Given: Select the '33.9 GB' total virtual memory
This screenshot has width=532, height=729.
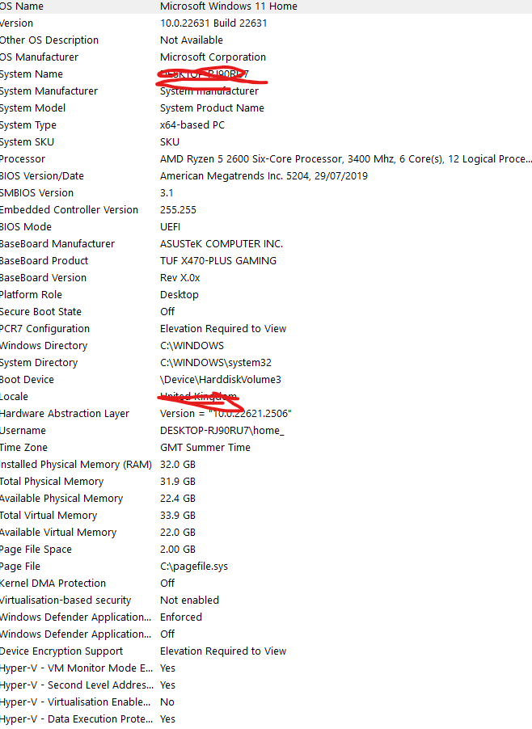Looking at the screenshot, I should coord(178,516).
